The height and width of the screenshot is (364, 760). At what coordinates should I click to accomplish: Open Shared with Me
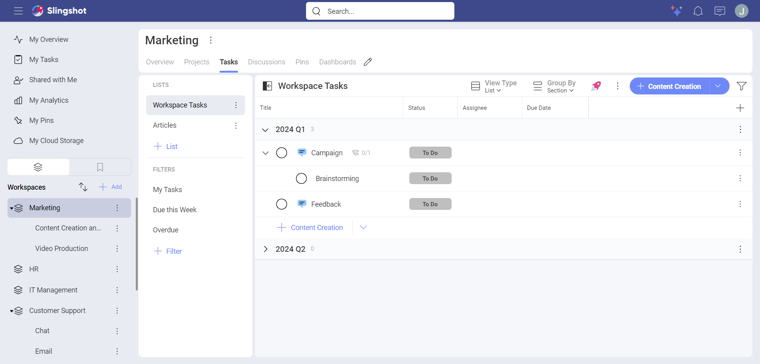coord(53,80)
